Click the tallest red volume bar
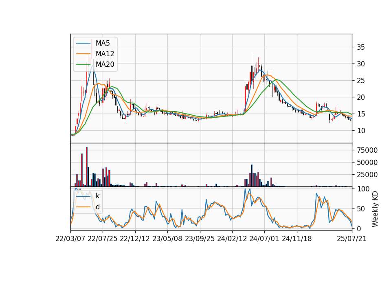 point(86,167)
